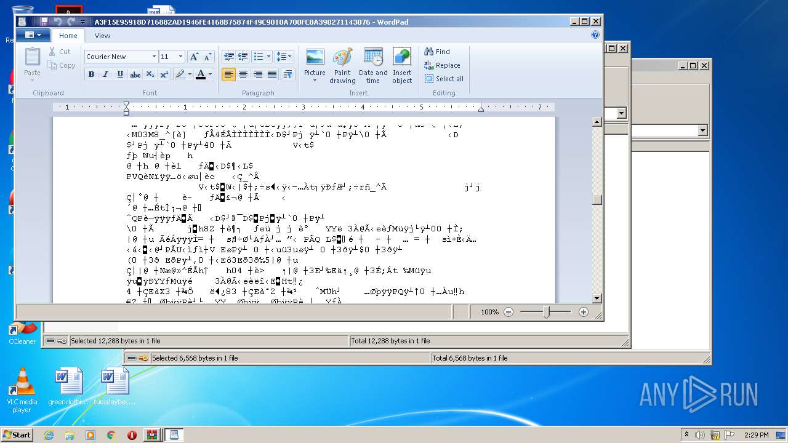Click Find in Editing group

tap(437, 52)
